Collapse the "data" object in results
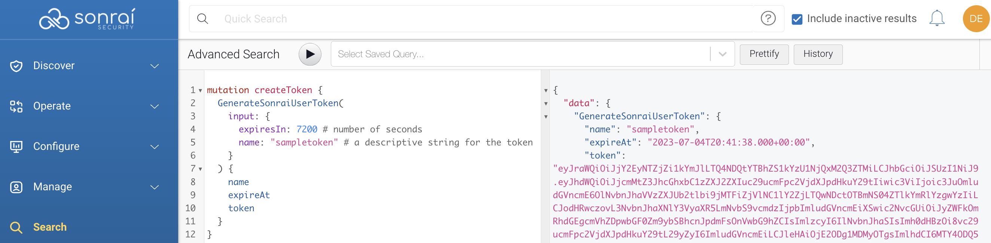This screenshot has height=243, width=991. pyautogui.click(x=546, y=104)
